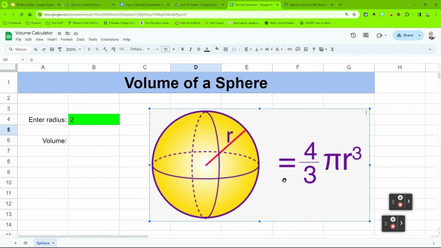Bookmark this page with the star icon
This screenshot has width=441, height=248.
pos(354,14)
